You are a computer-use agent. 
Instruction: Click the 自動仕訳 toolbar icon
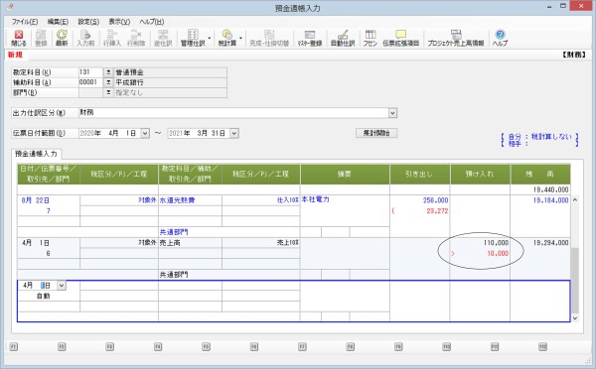tap(343, 38)
